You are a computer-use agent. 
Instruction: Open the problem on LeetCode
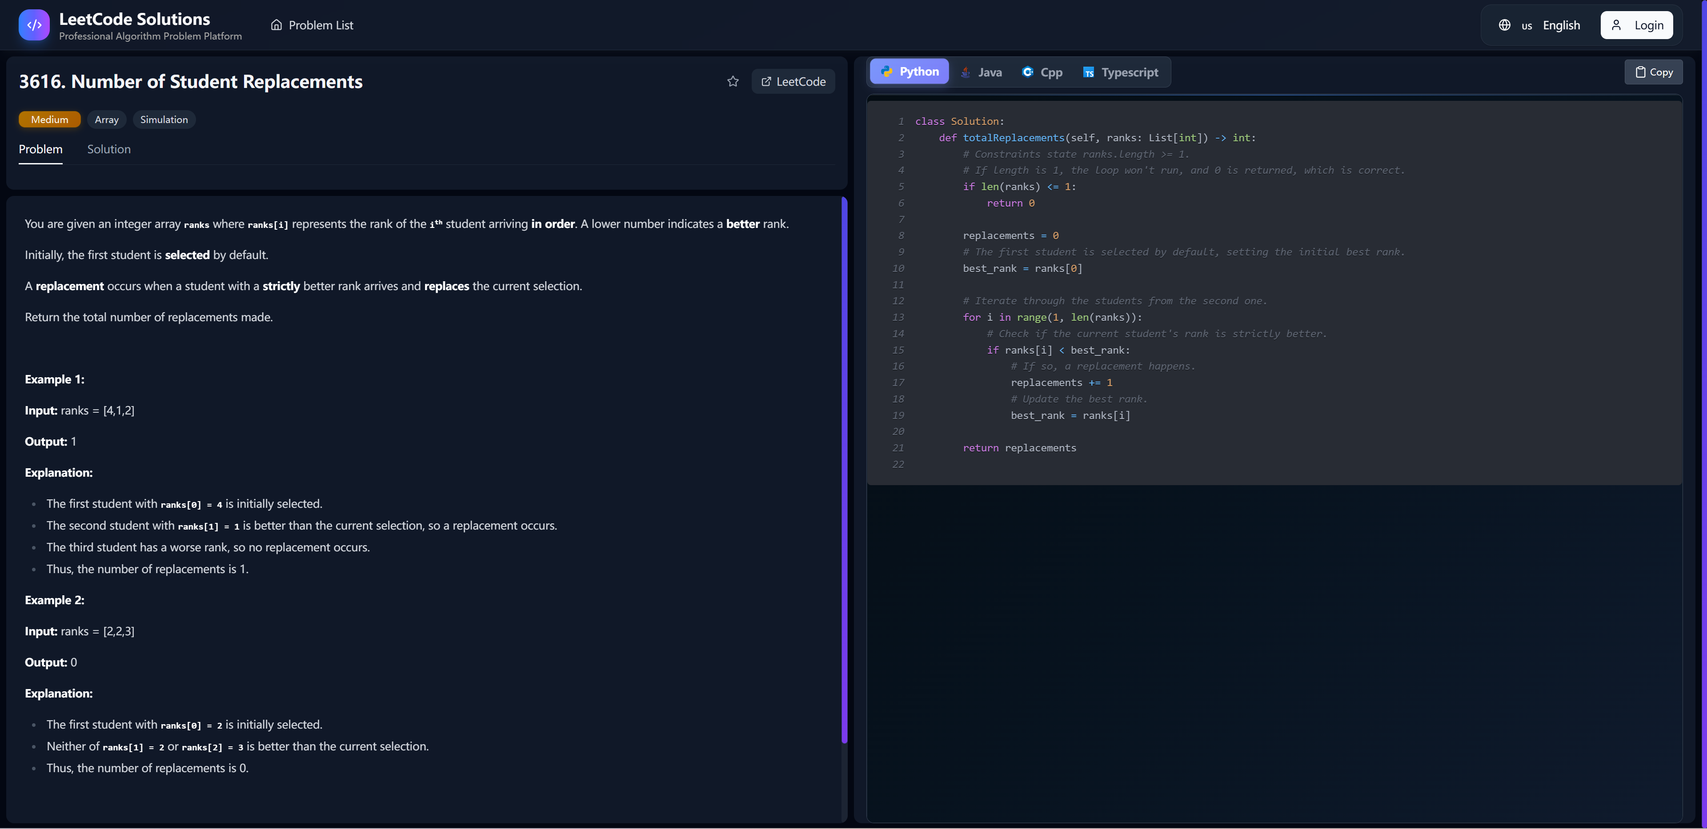tap(793, 81)
